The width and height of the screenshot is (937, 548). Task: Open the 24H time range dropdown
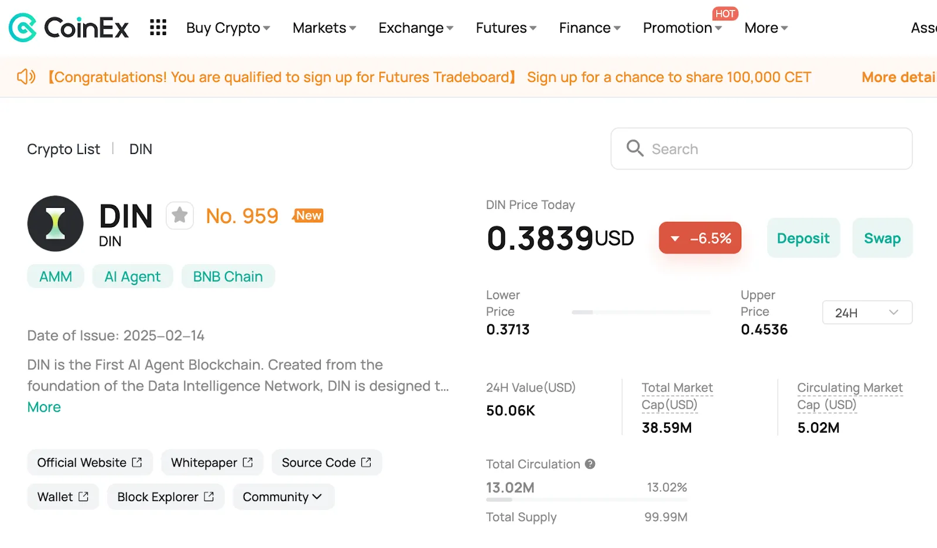click(867, 312)
